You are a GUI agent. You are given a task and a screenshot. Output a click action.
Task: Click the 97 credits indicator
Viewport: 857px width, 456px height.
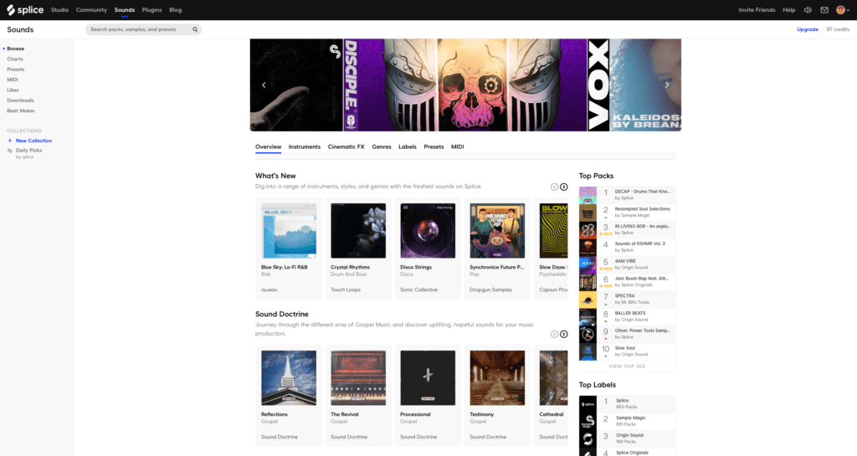(x=838, y=29)
